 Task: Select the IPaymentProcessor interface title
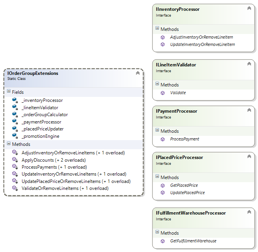point(176,111)
